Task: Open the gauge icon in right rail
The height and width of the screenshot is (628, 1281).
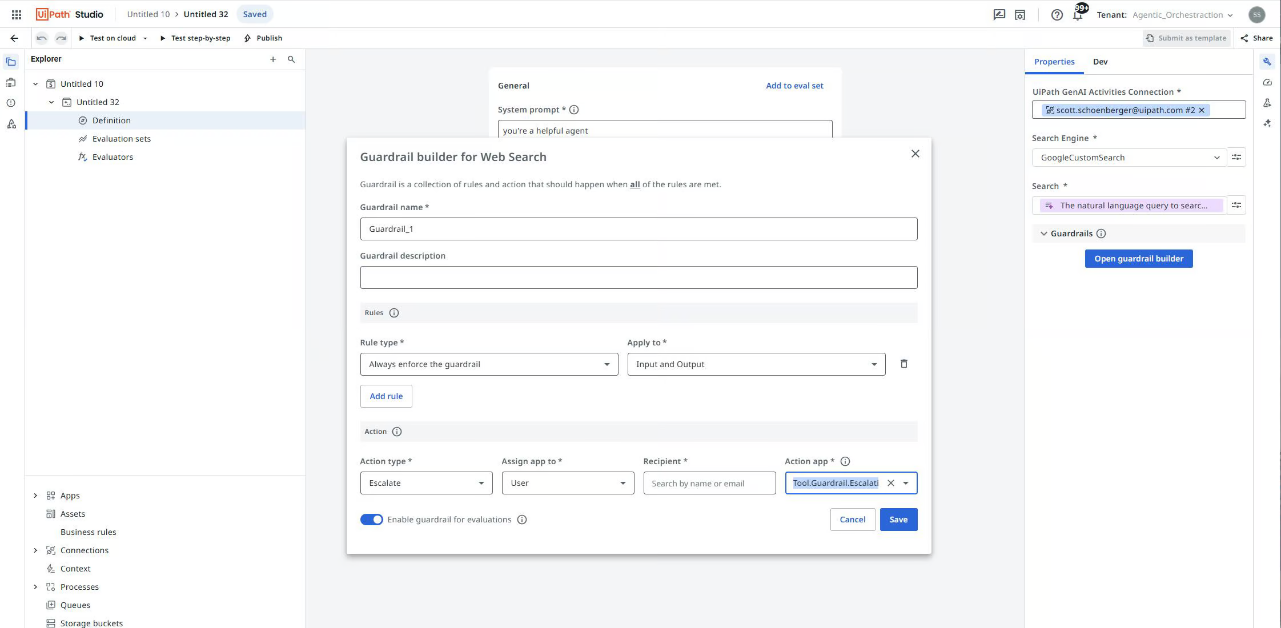Action: [x=1267, y=82]
